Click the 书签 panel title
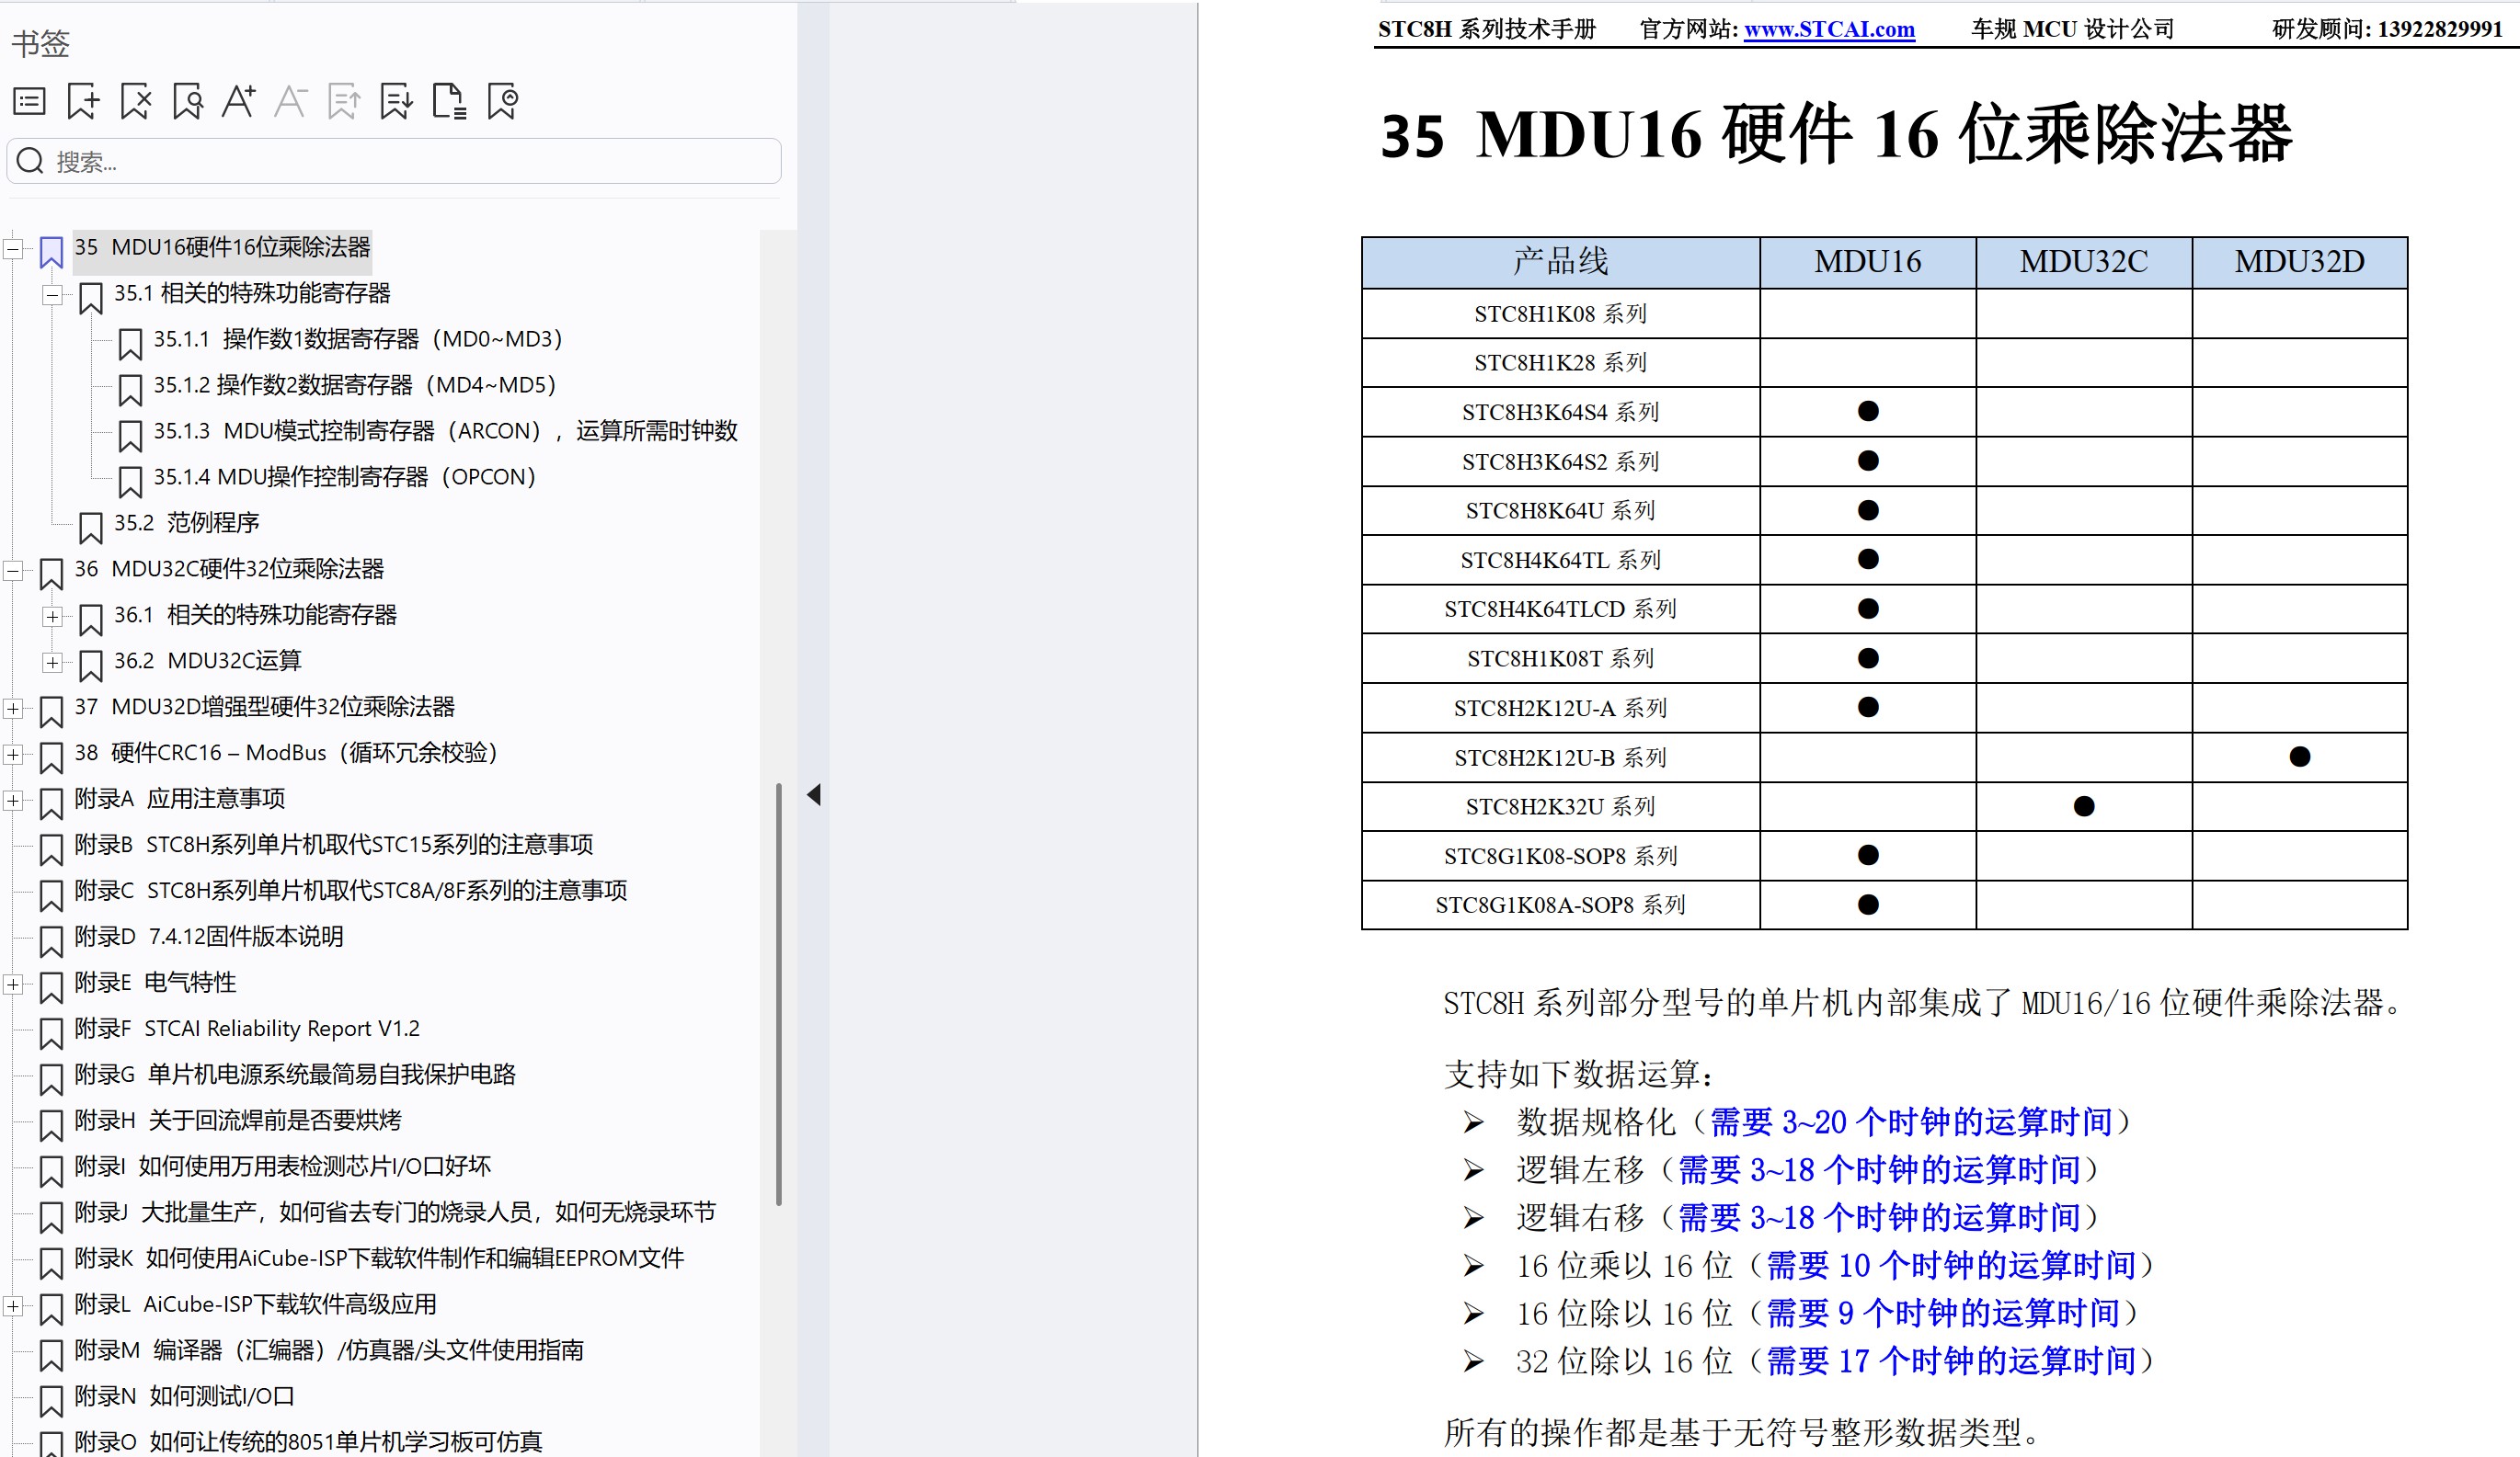The height and width of the screenshot is (1457, 2520). (40, 43)
